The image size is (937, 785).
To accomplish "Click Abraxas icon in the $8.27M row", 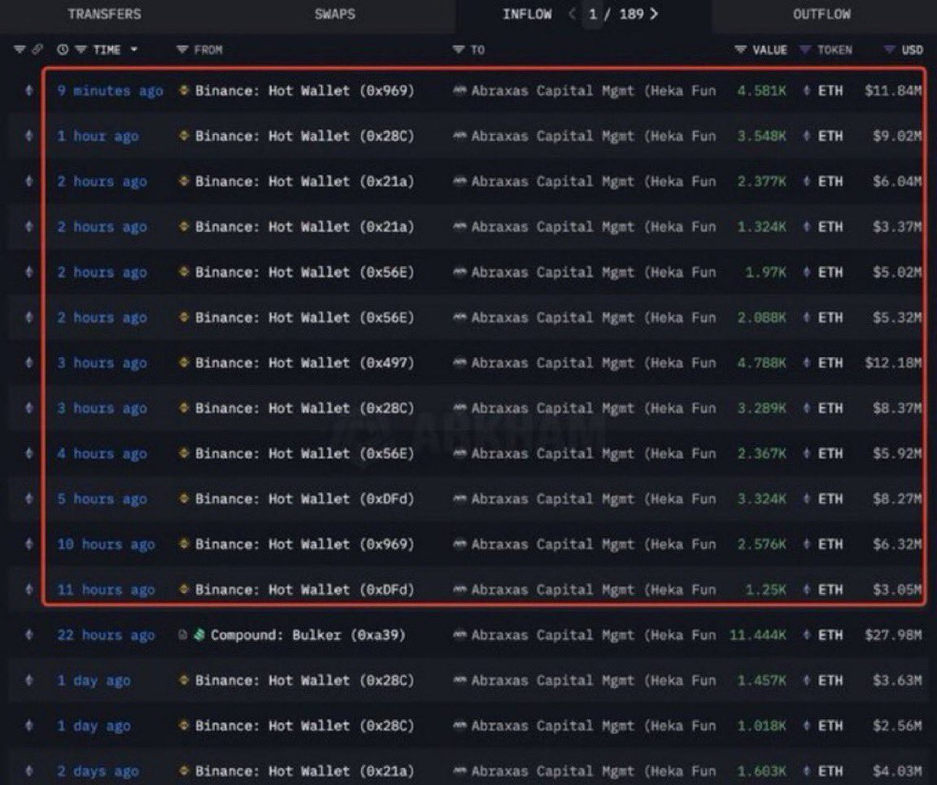I will pyautogui.click(x=460, y=498).
